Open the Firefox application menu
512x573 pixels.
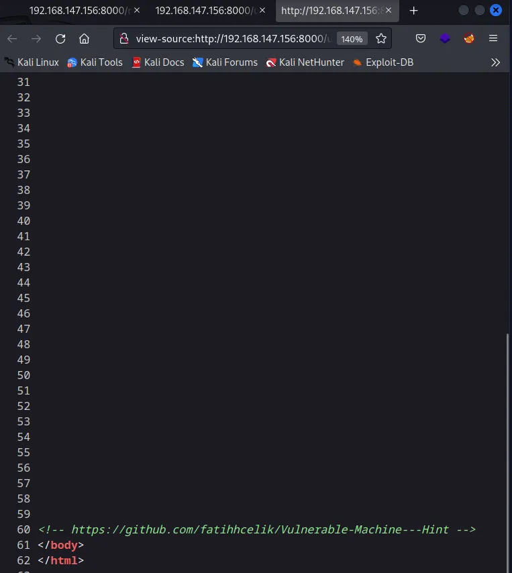pyautogui.click(x=493, y=38)
